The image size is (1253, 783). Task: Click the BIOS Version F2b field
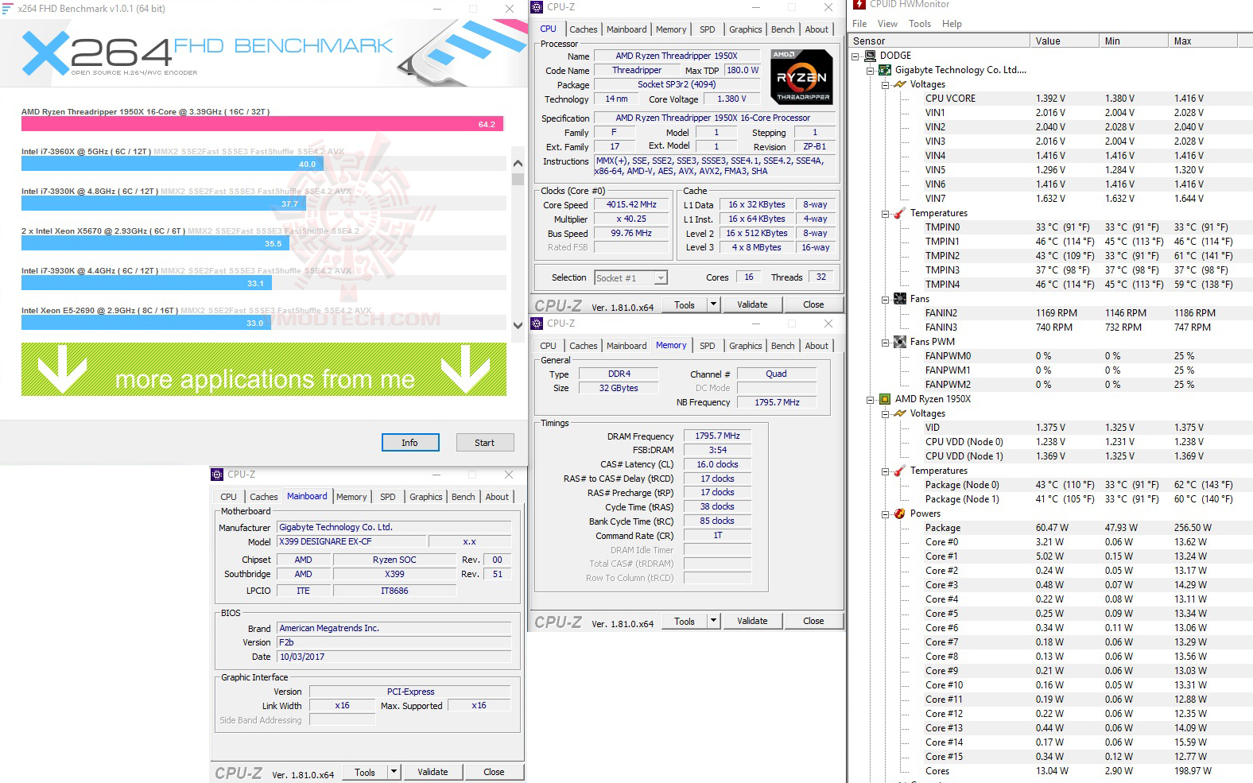tap(394, 642)
